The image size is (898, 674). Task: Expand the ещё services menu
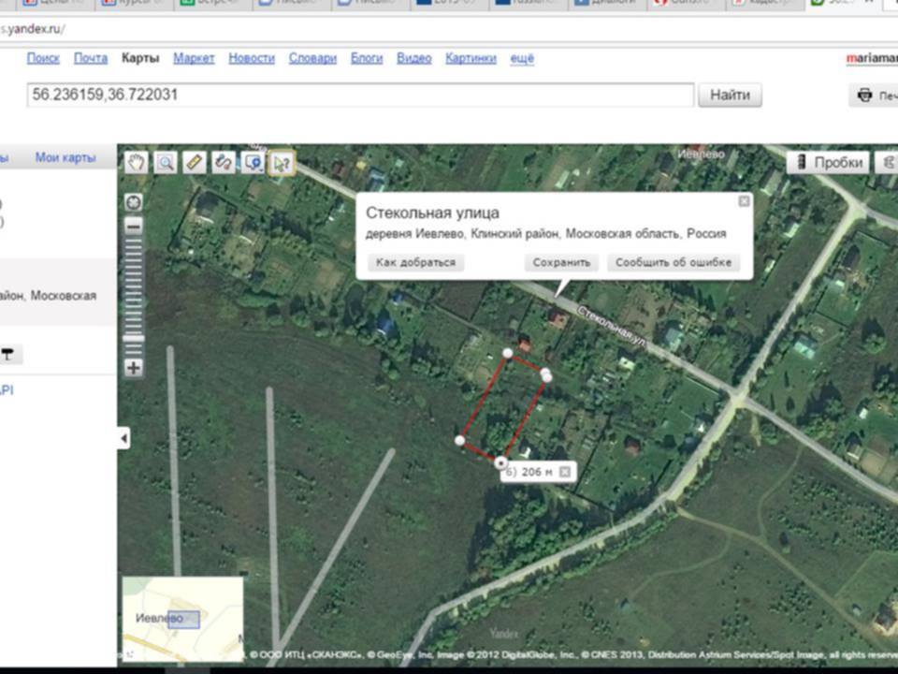521,58
